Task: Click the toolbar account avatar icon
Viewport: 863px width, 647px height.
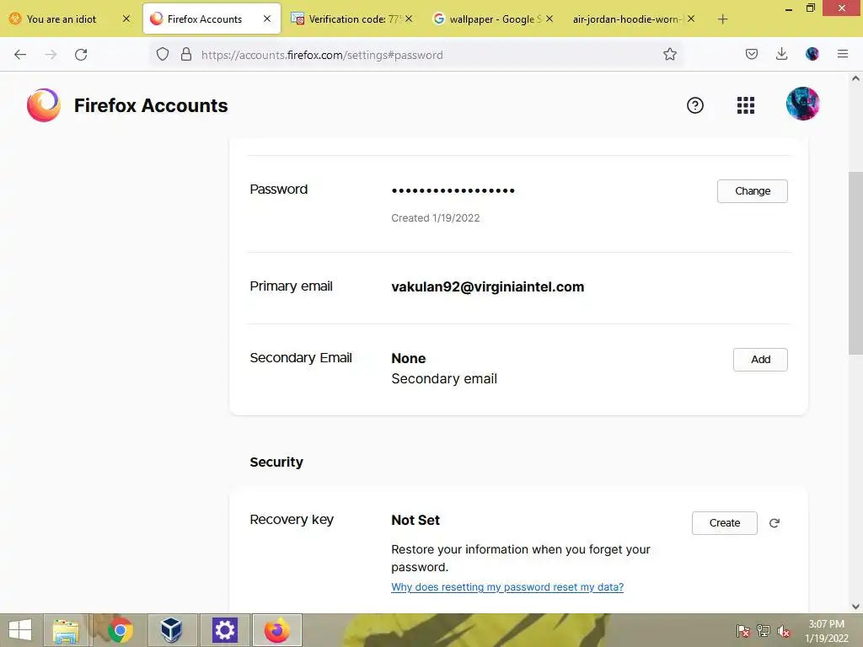Action: pos(812,54)
